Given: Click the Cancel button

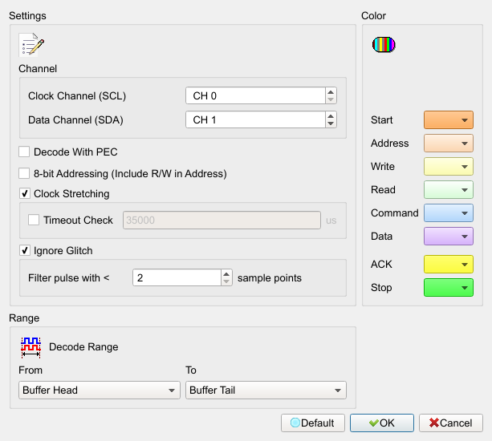Looking at the screenshot, I should (x=451, y=423).
